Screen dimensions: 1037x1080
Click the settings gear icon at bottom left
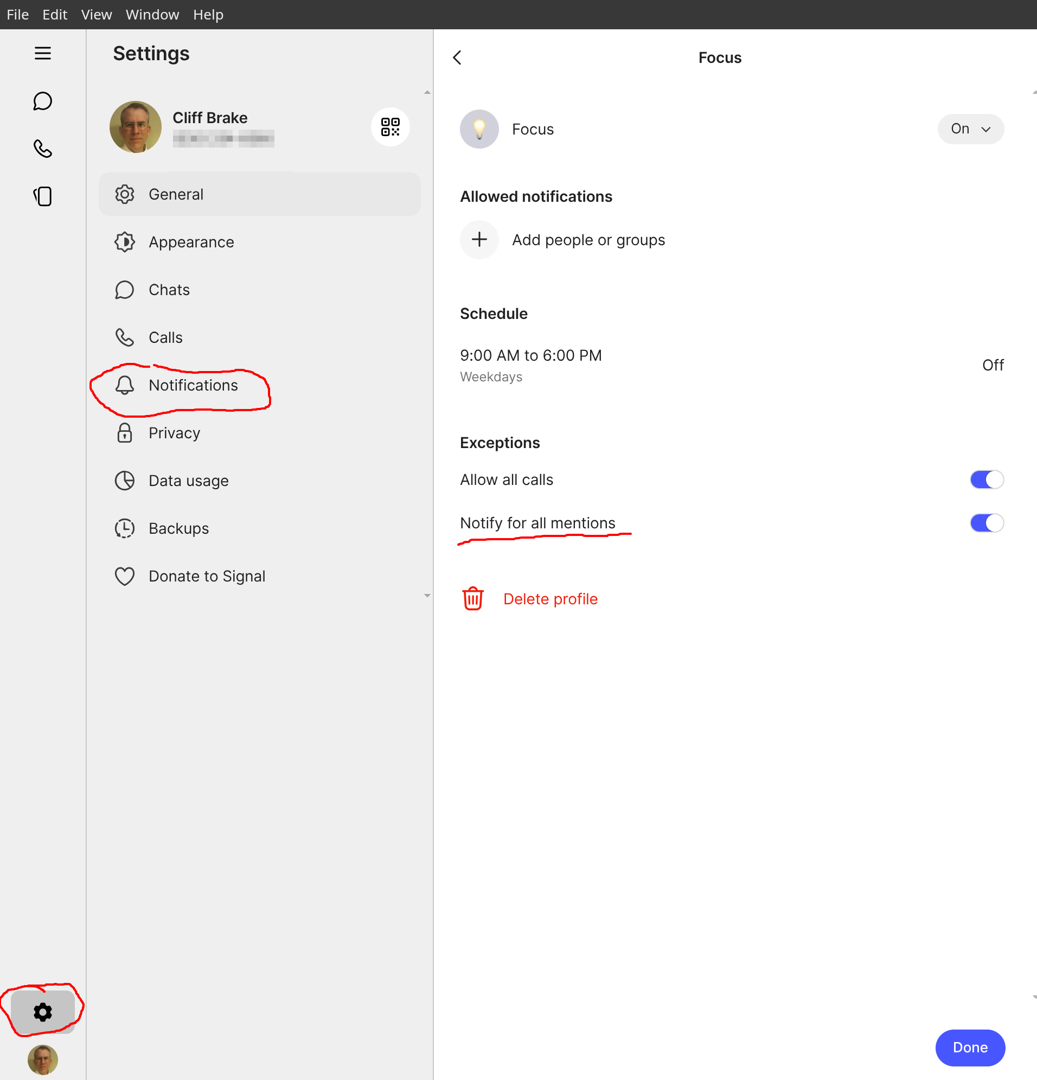pyautogui.click(x=42, y=1012)
